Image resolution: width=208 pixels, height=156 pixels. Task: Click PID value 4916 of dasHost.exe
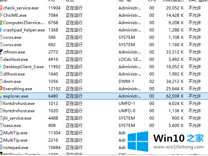[53, 59]
